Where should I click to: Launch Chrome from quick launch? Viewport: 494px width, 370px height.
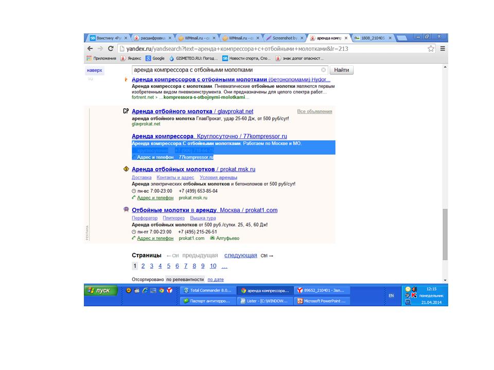(x=161, y=290)
